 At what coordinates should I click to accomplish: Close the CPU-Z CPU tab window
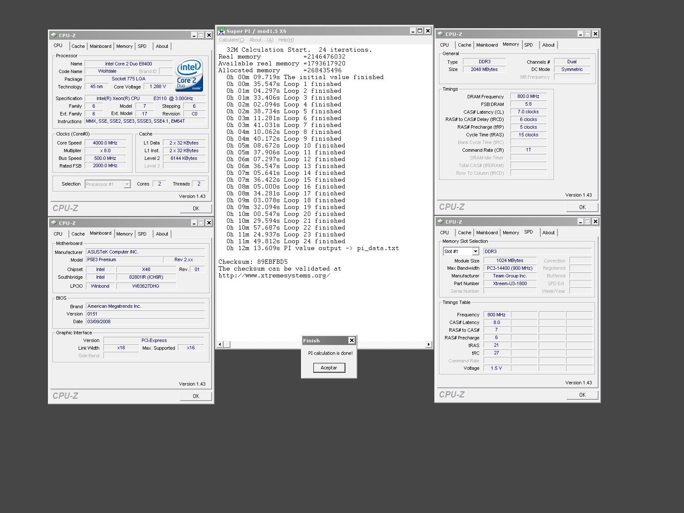pyautogui.click(x=209, y=35)
